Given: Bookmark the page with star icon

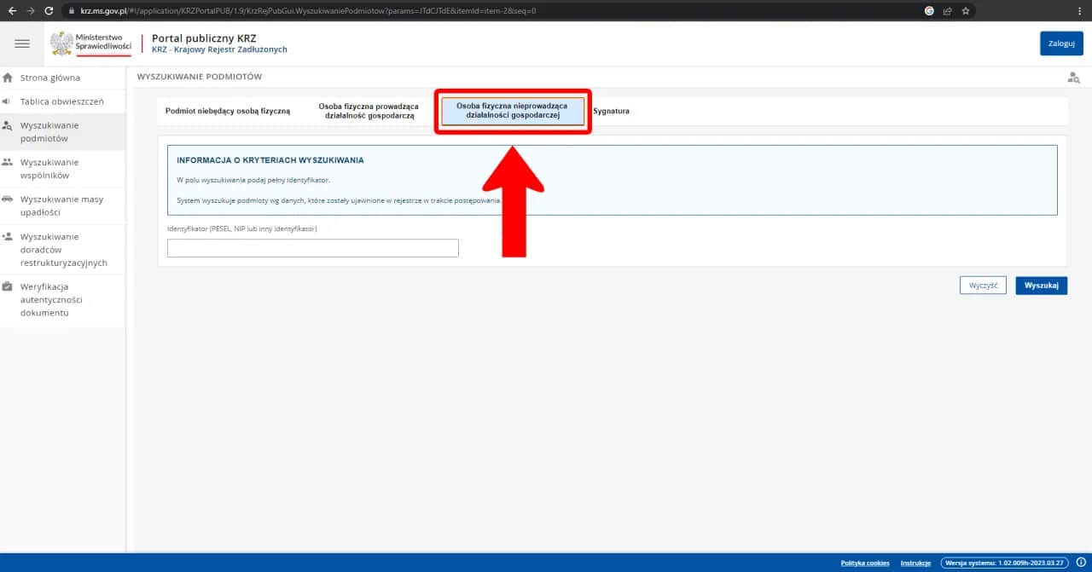Looking at the screenshot, I should [x=966, y=11].
